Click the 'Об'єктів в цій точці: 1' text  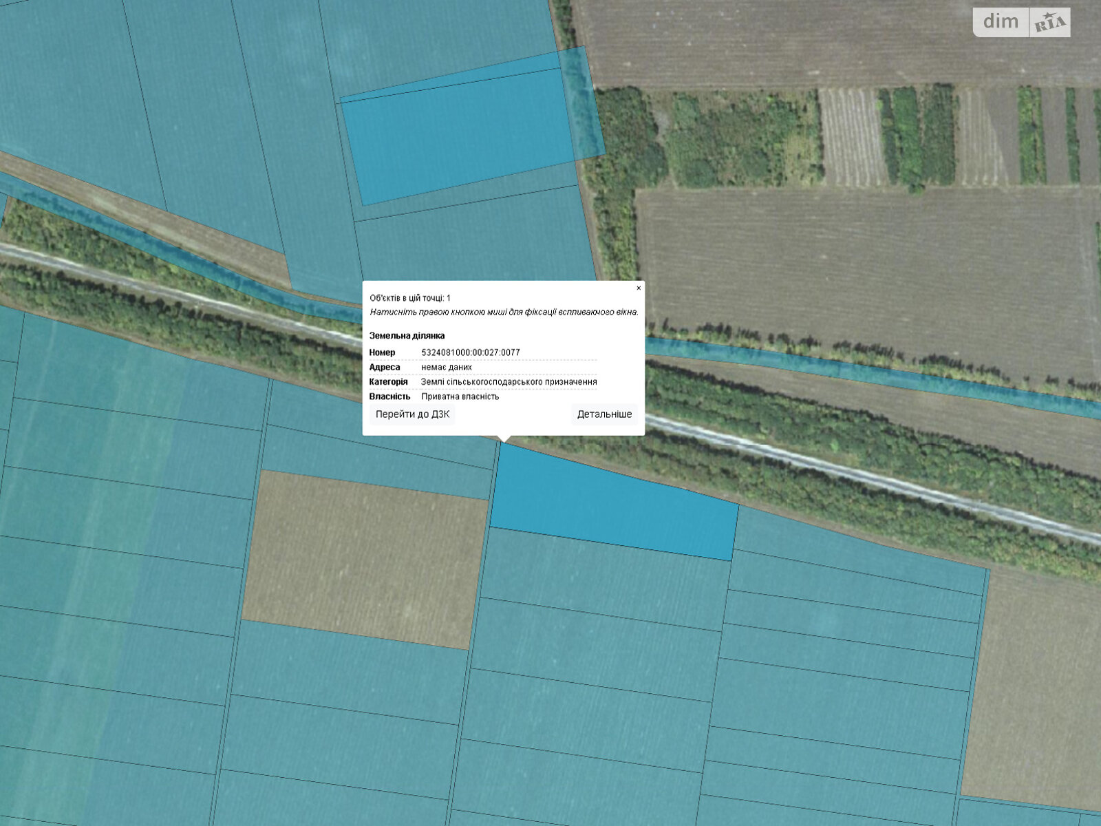tap(410, 298)
